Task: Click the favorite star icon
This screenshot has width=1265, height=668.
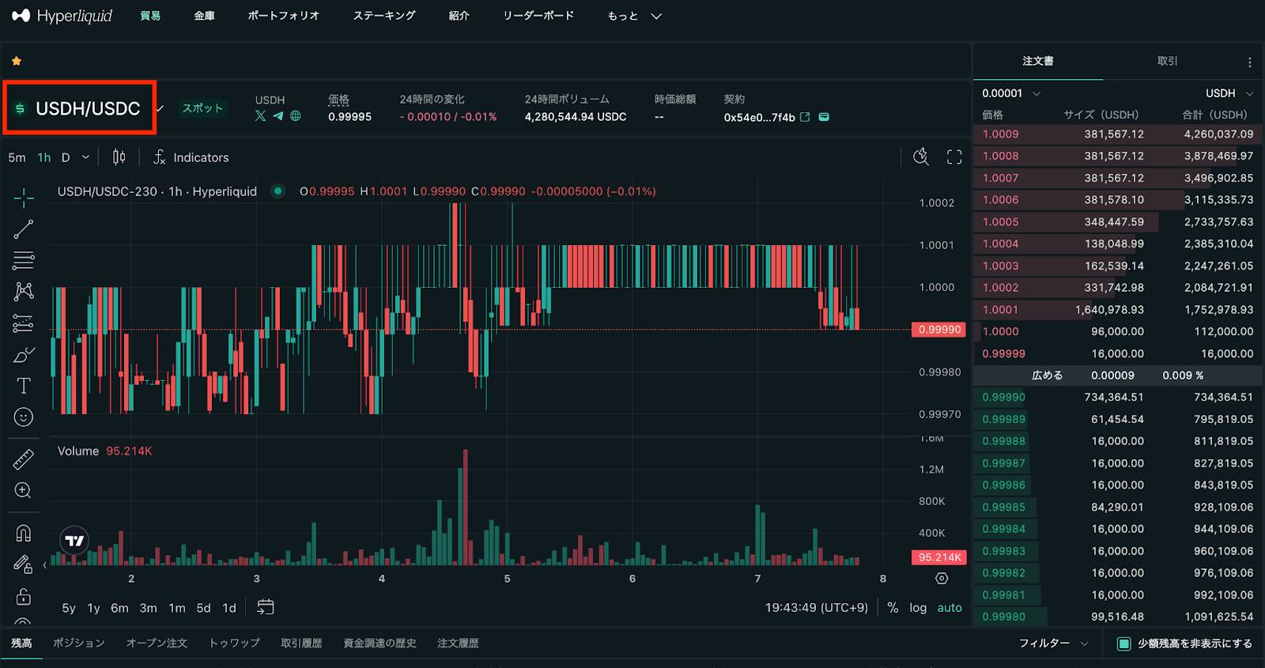Action: click(17, 61)
